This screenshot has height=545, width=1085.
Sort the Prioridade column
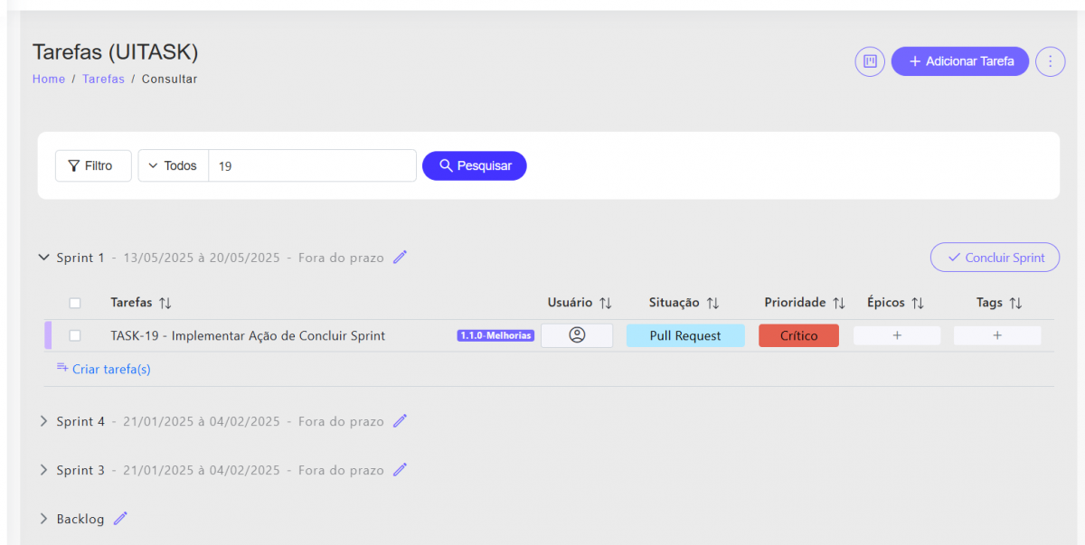[x=839, y=303]
